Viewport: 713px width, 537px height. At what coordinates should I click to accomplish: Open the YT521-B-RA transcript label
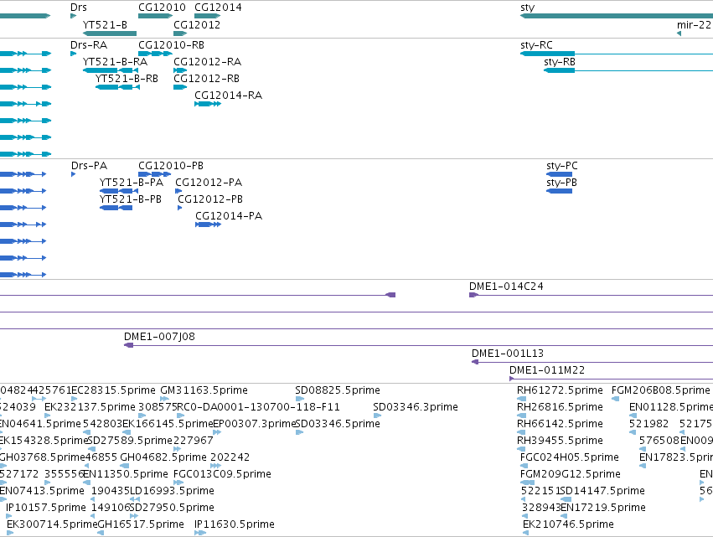115,61
